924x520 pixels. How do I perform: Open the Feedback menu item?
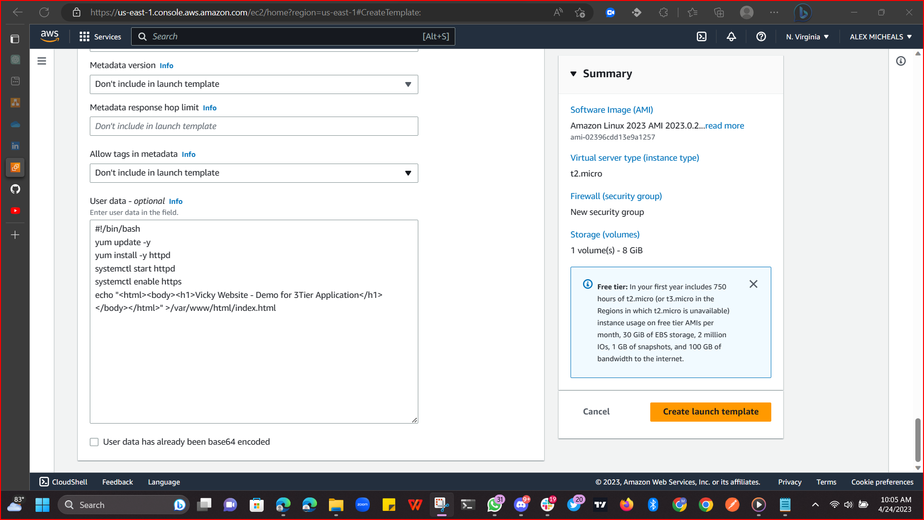click(x=117, y=482)
